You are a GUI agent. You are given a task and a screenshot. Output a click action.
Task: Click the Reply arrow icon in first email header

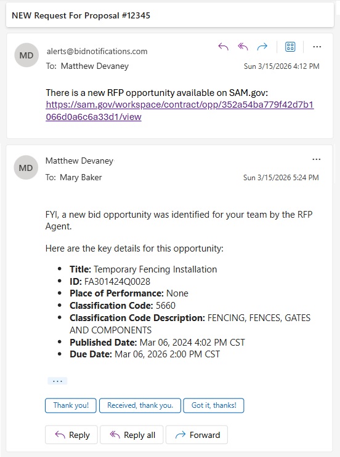coord(223,47)
